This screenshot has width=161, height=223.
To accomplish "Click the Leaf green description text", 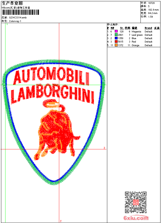I will click(x=137, y=35).
